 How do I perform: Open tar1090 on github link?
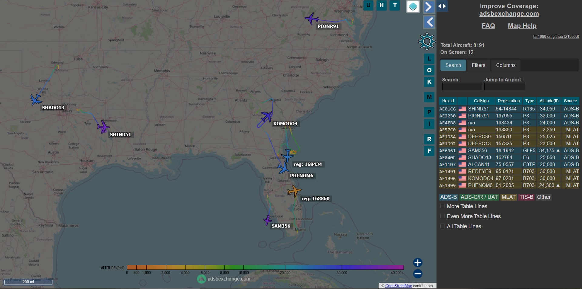(556, 36)
